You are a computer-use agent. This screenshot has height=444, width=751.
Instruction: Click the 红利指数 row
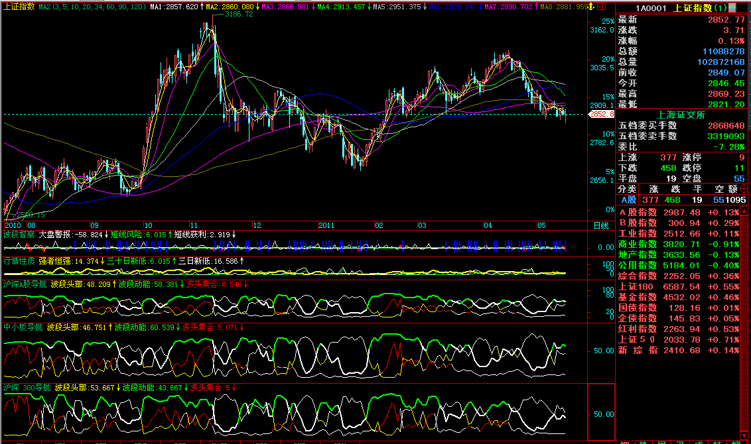[x=638, y=329]
